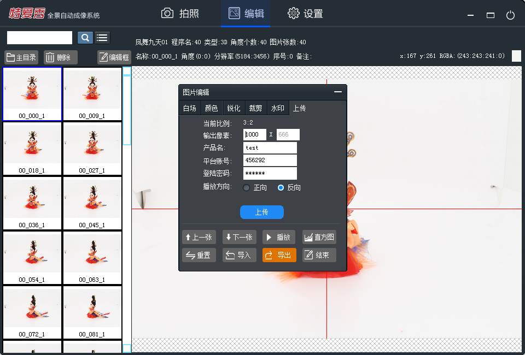
Task: Select thumbnail 00_018_1
Action: click(x=32, y=149)
